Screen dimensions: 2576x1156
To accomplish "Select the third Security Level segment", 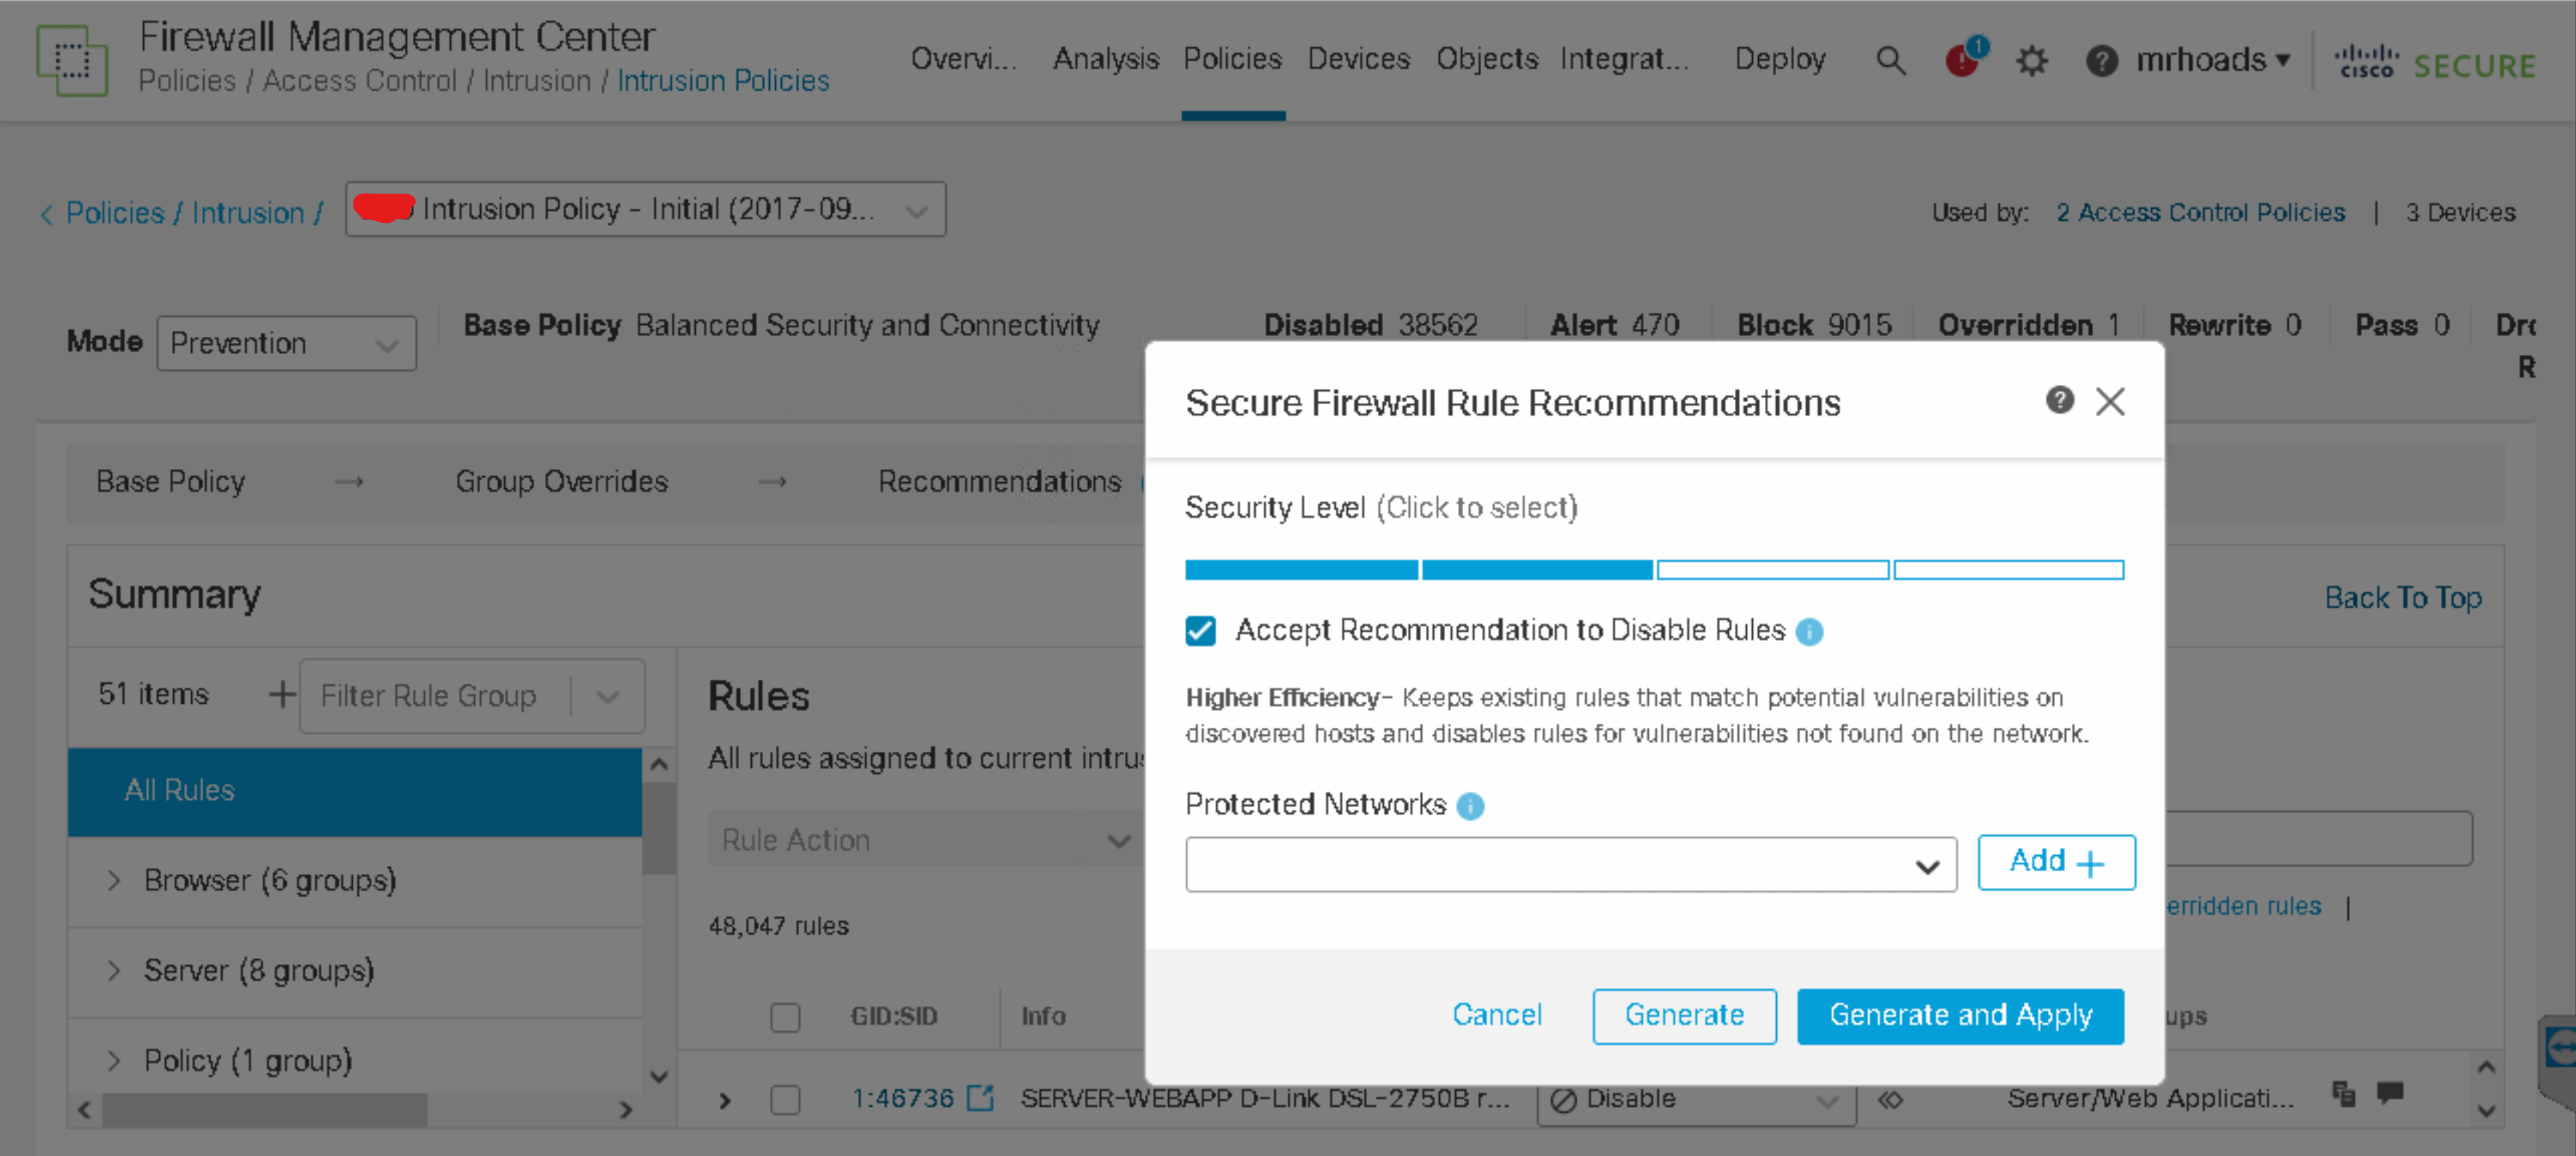I will tap(1772, 570).
